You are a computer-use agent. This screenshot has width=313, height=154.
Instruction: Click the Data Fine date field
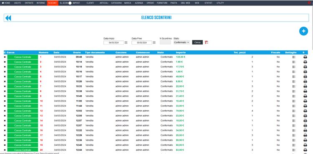tap(142, 42)
